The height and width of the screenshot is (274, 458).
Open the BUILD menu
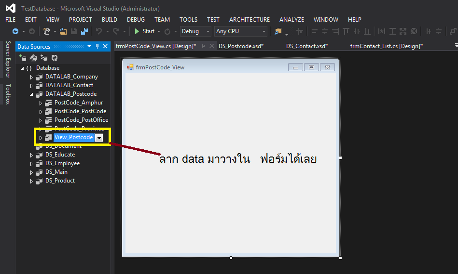110,20
